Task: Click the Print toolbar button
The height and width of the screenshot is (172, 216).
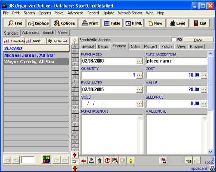Action: point(90,23)
